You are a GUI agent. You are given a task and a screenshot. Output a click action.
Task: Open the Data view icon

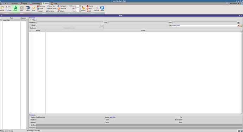click(28, 8)
